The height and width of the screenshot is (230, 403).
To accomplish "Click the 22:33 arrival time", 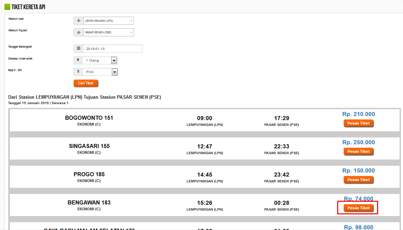I will click(281, 146).
